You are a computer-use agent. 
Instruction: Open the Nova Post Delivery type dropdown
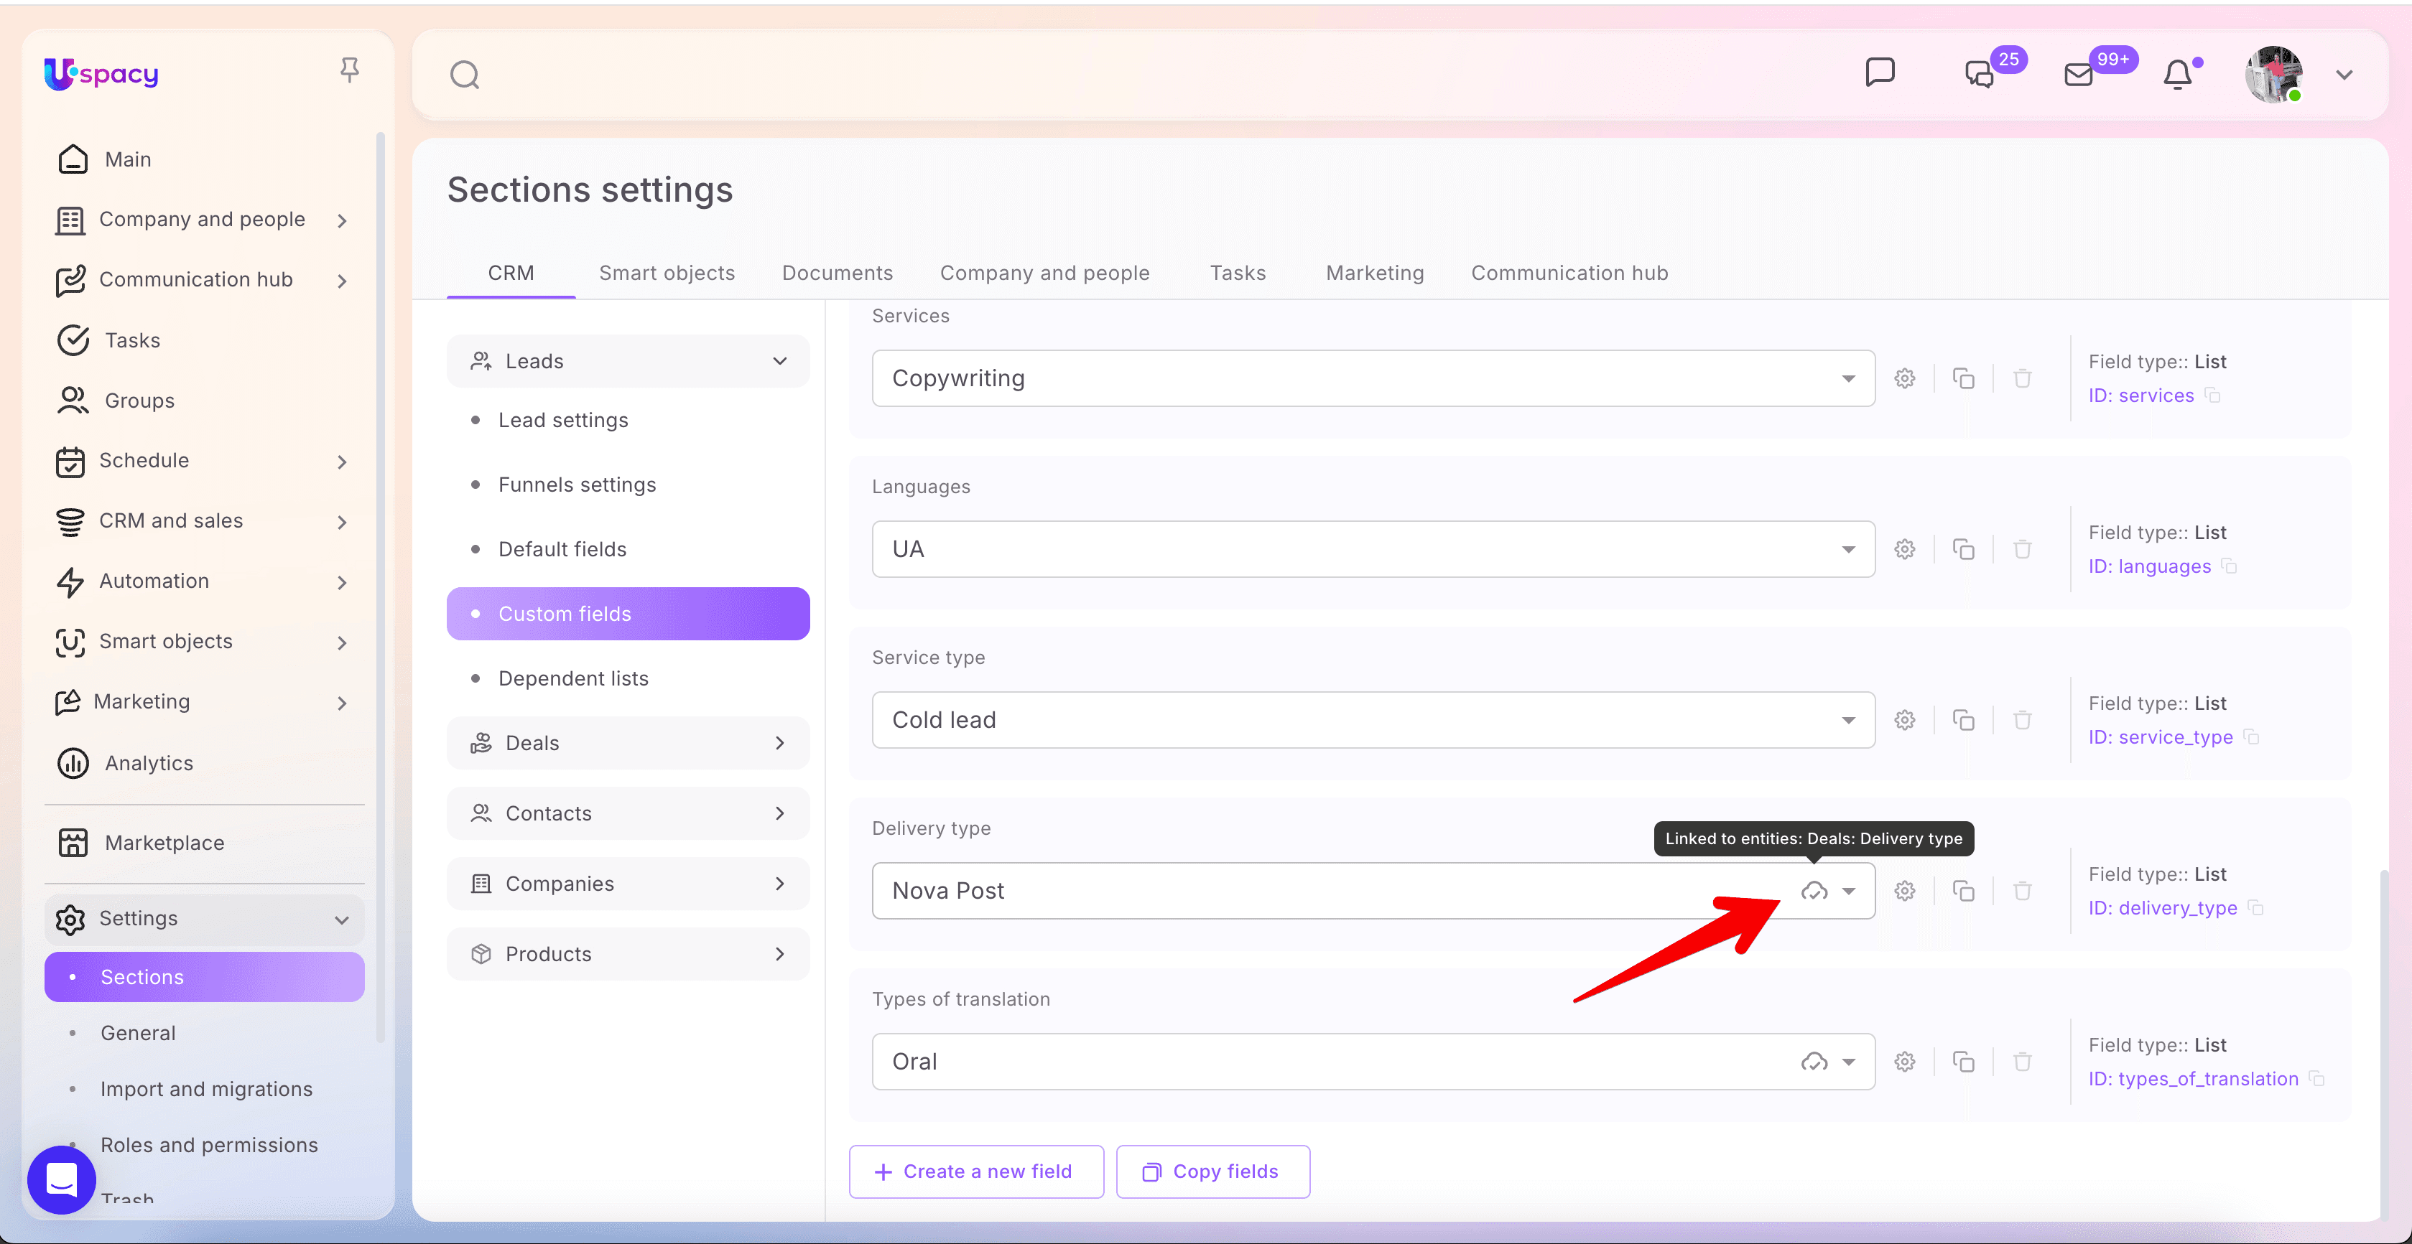(1373, 891)
